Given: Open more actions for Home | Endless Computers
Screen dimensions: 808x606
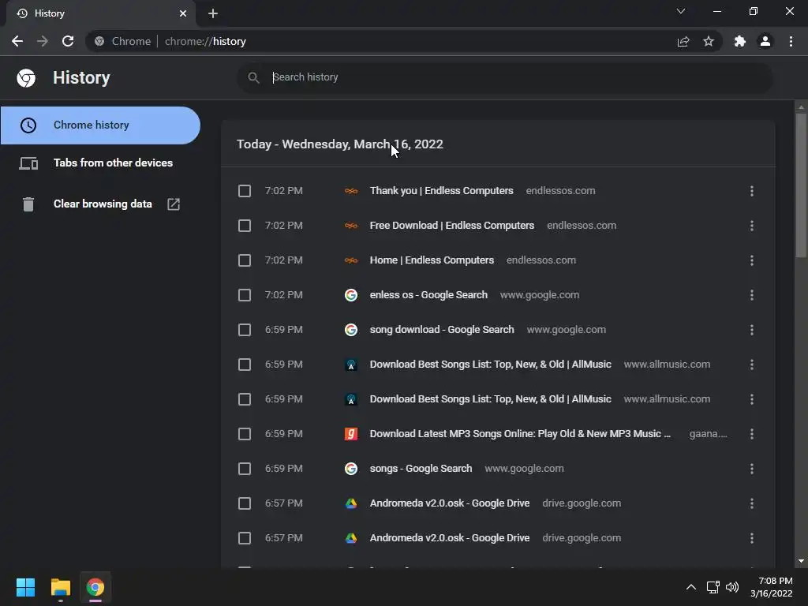Looking at the screenshot, I should click(x=752, y=260).
